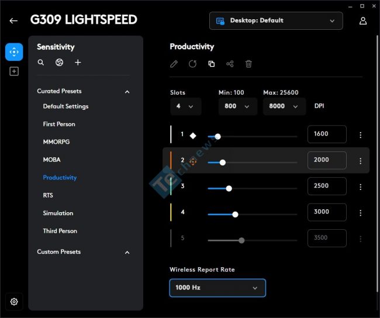
Task: Select the Simulation preset
Action: [58, 213]
